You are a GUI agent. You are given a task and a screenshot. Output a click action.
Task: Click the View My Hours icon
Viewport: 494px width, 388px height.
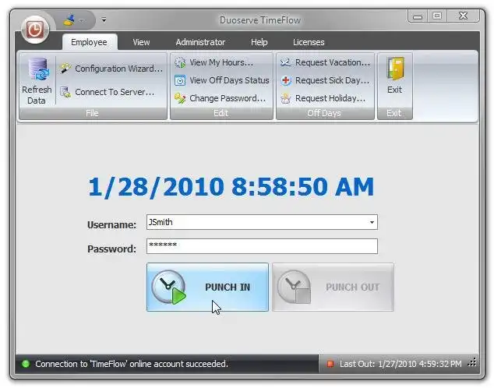click(x=180, y=62)
